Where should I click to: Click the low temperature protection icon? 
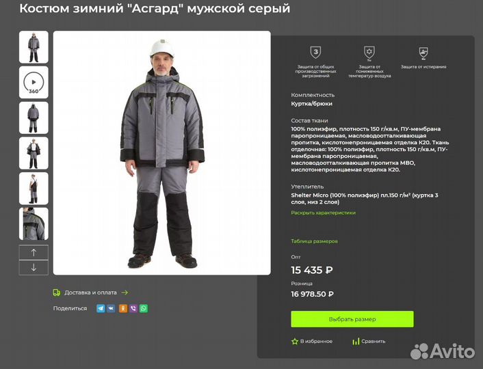369,53
